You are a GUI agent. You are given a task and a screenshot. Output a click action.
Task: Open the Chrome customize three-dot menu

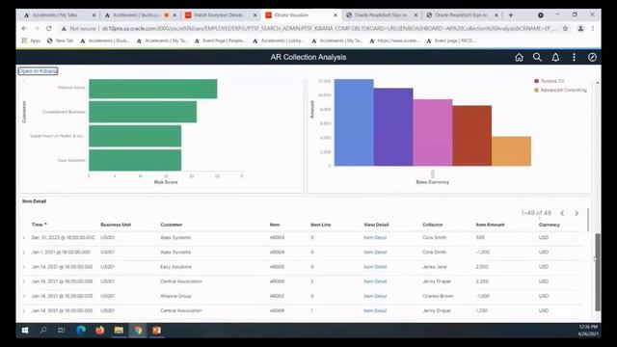point(593,28)
